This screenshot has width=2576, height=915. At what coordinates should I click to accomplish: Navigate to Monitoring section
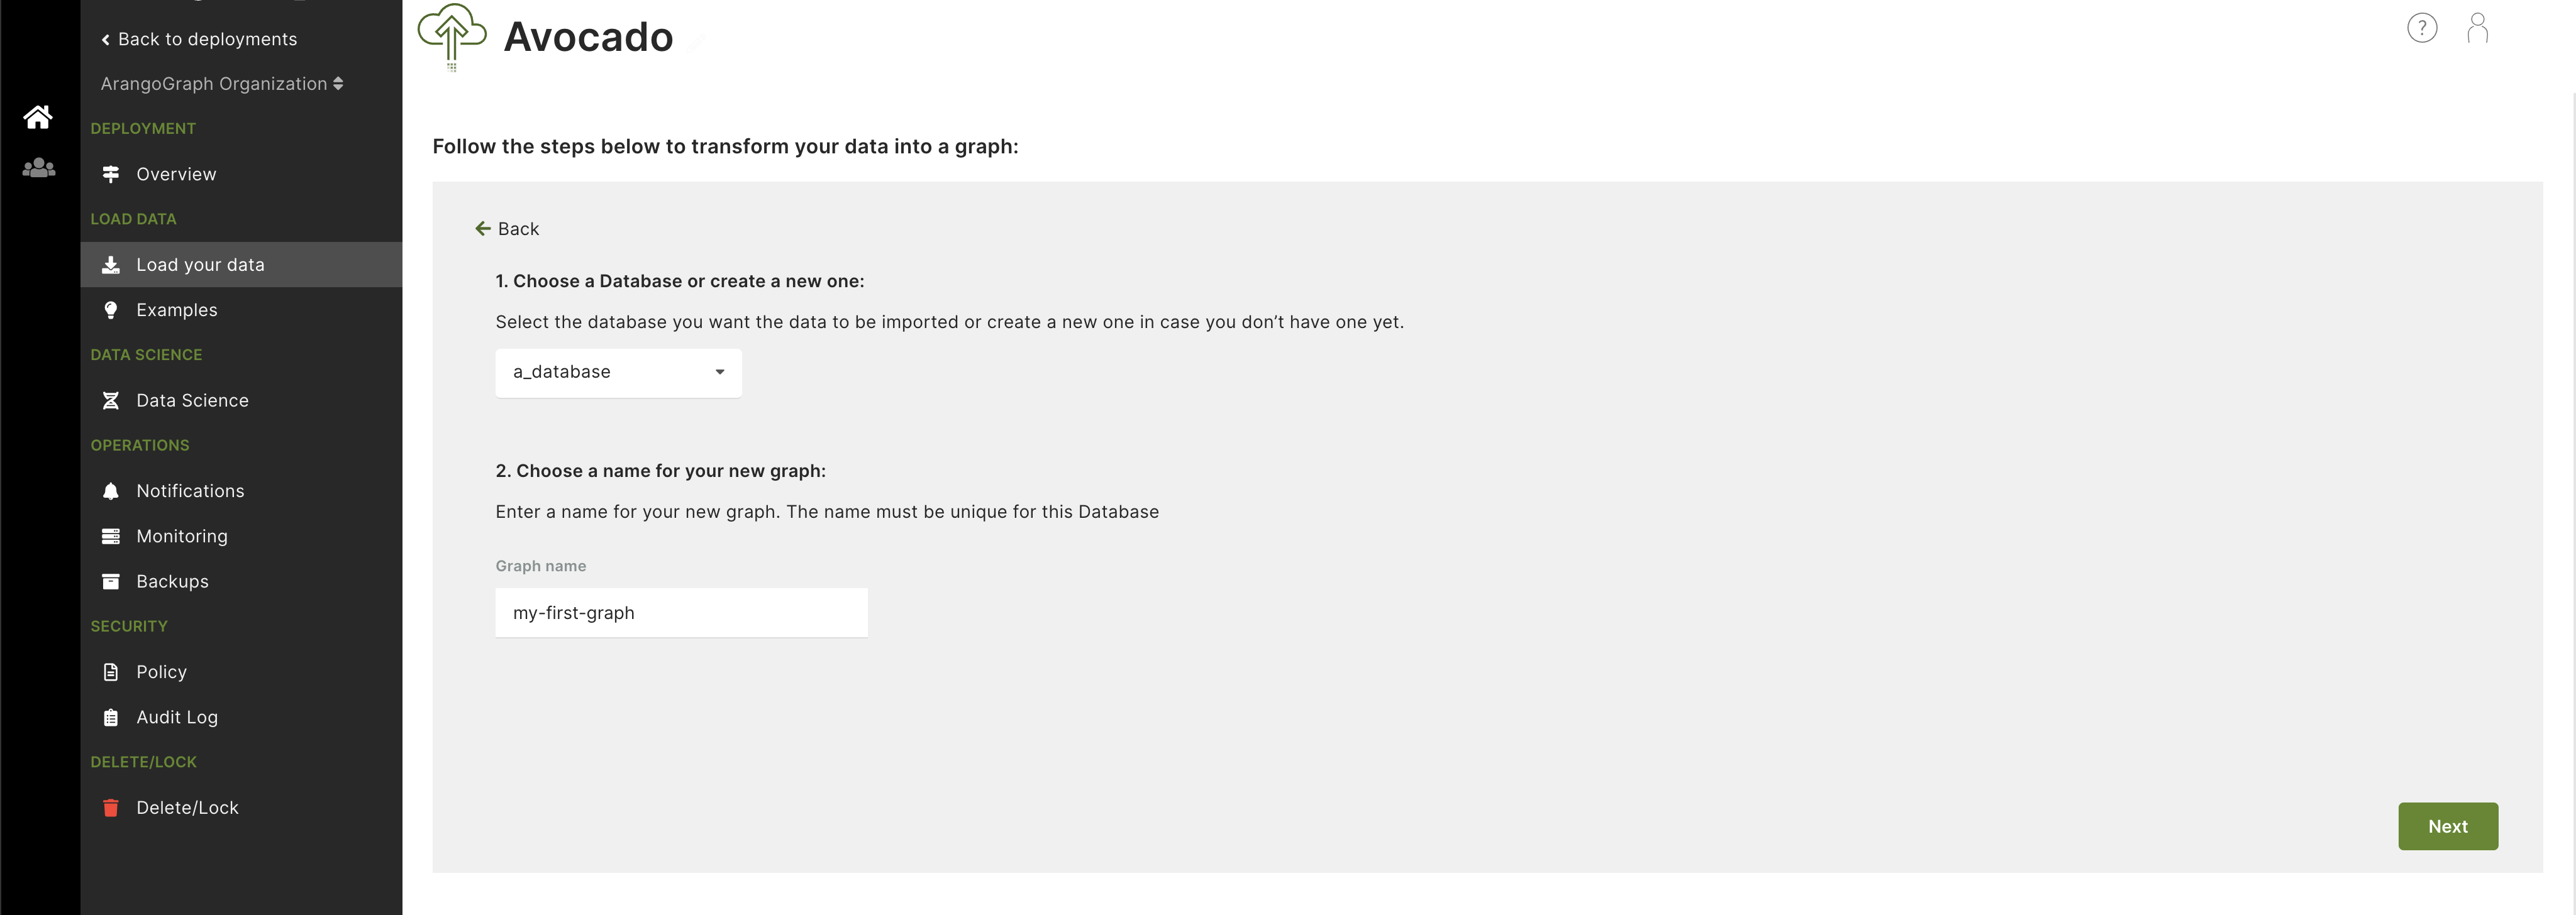[x=180, y=535]
